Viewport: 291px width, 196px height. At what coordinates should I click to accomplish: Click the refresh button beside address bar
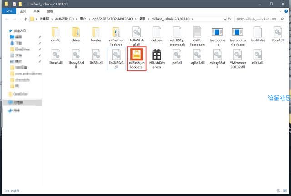pos(229,19)
